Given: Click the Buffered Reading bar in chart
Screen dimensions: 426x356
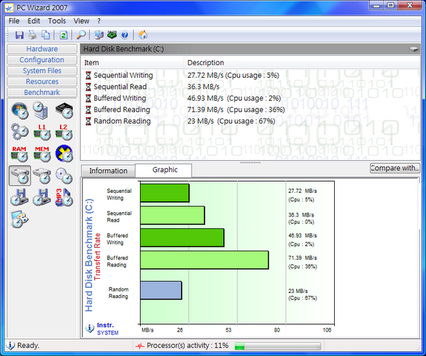Looking at the screenshot, I should 204,260.
